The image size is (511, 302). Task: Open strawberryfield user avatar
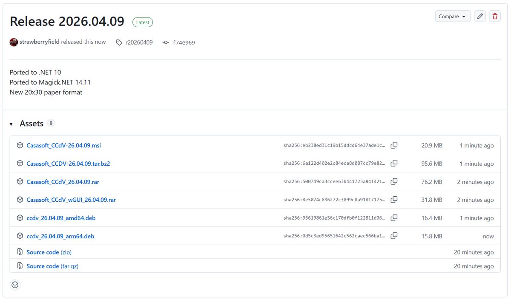[x=14, y=42]
